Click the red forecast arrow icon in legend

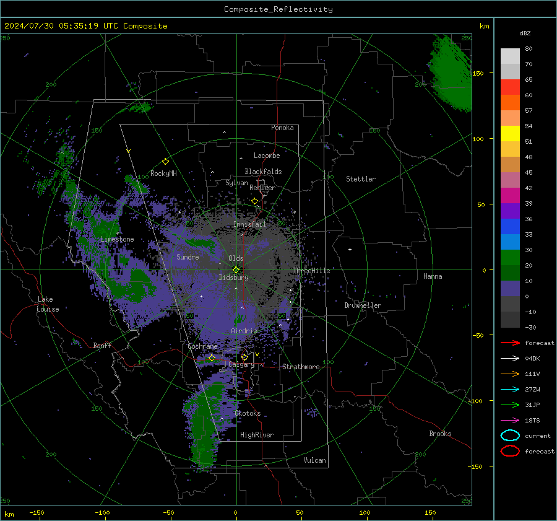[510, 343]
